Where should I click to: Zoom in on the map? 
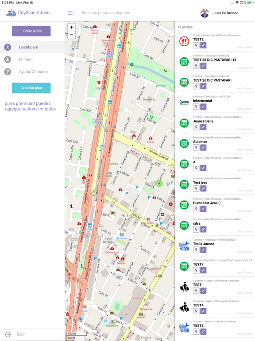click(x=72, y=27)
